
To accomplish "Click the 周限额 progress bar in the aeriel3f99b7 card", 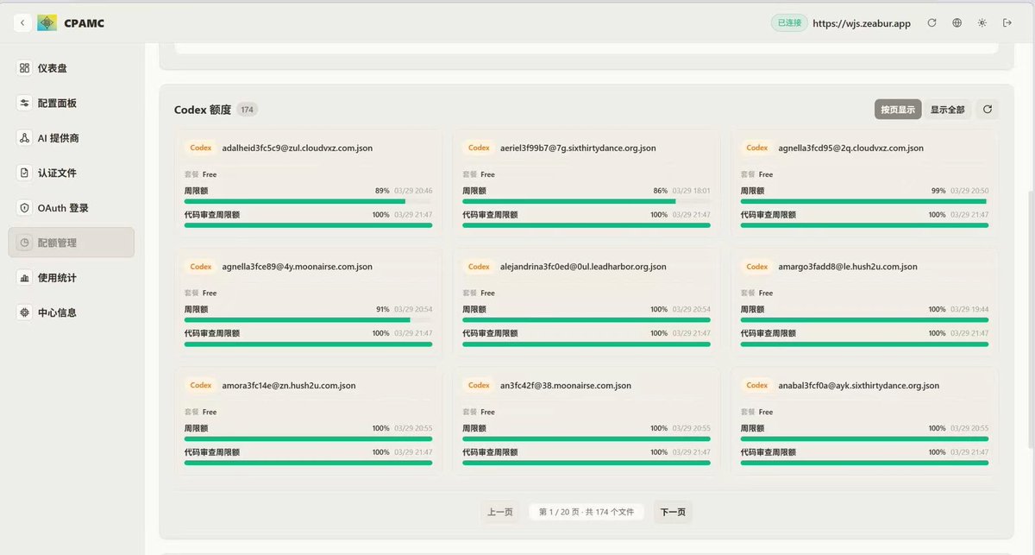I will 586,201.
